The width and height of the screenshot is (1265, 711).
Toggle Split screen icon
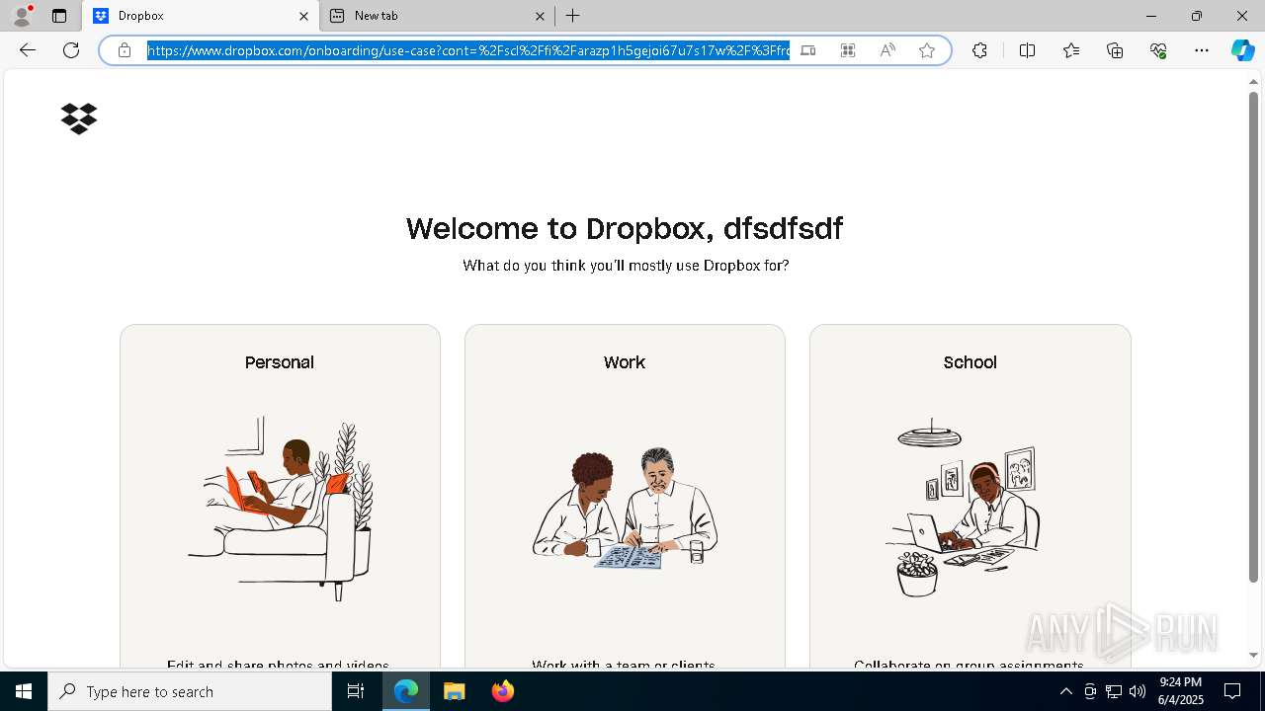click(1027, 50)
